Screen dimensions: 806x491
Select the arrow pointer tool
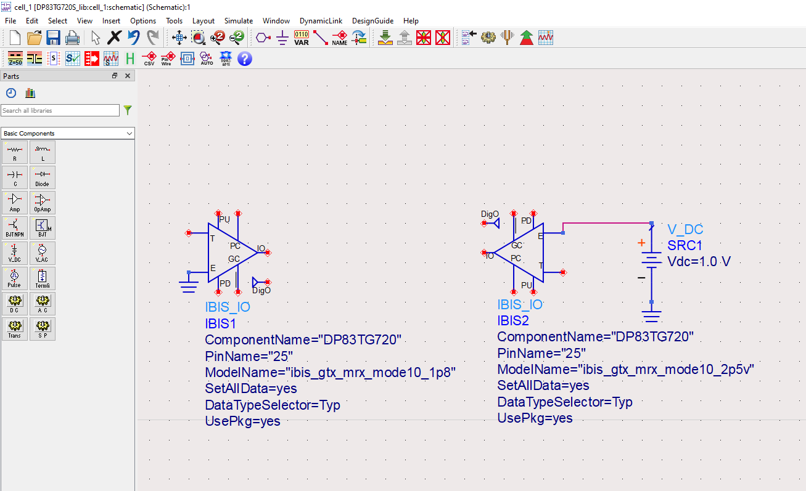96,38
